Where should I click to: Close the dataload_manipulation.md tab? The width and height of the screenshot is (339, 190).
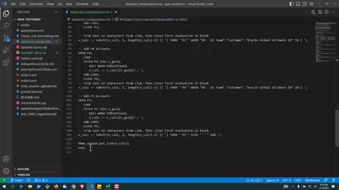tap(116, 12)
